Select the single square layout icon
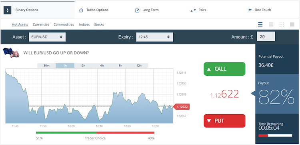This screenshot has width=300, height=145. click(x=292, y=24)
